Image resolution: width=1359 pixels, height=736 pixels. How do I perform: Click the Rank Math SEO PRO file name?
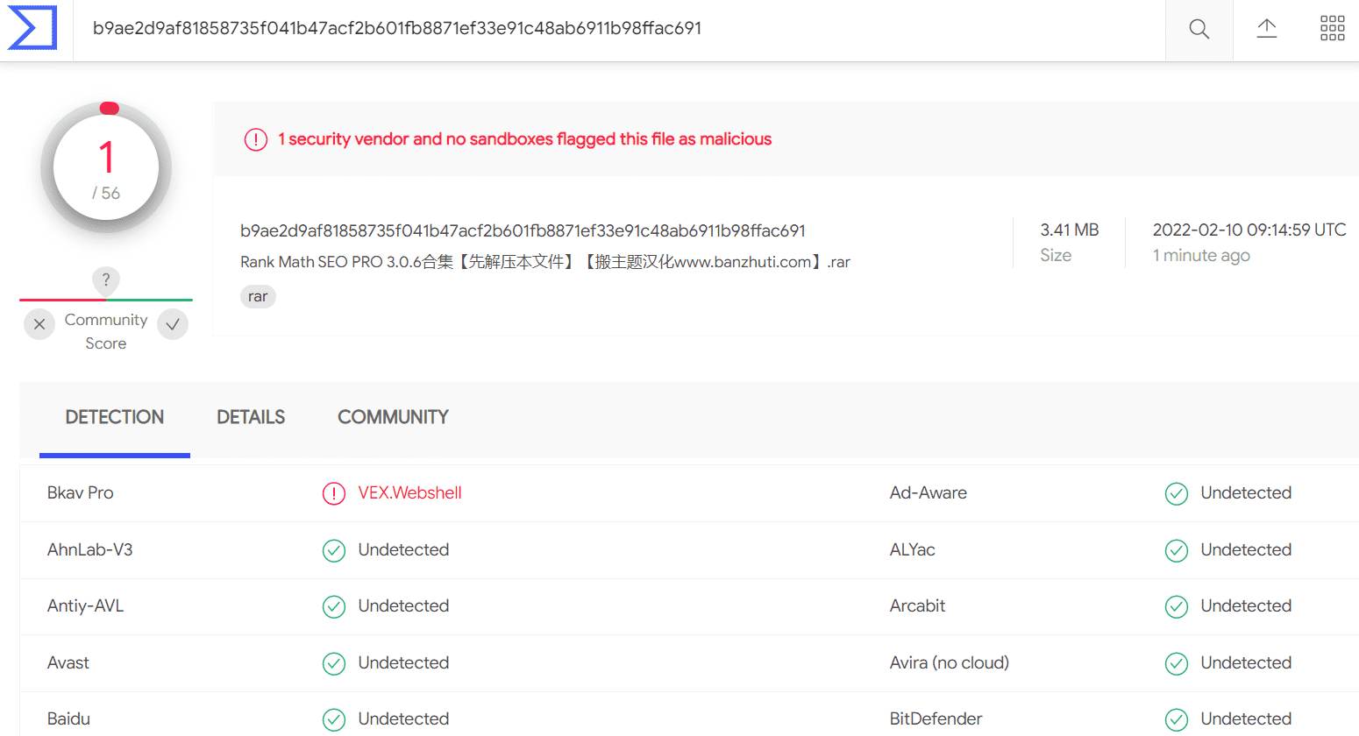click(545, 262)
